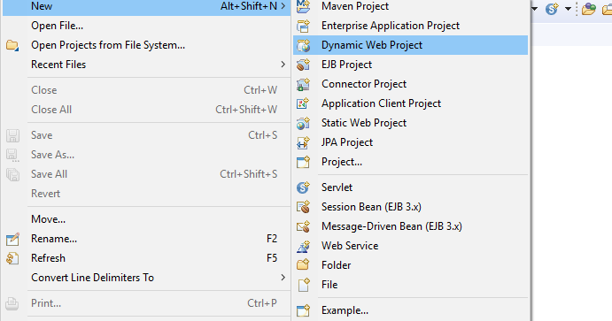Click the Print printer icon
This screenshot has height=321, width=612.
[12, 303]
